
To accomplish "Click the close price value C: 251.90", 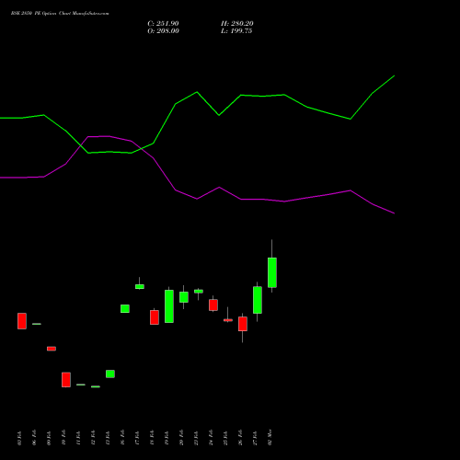I will pos(163,24).
